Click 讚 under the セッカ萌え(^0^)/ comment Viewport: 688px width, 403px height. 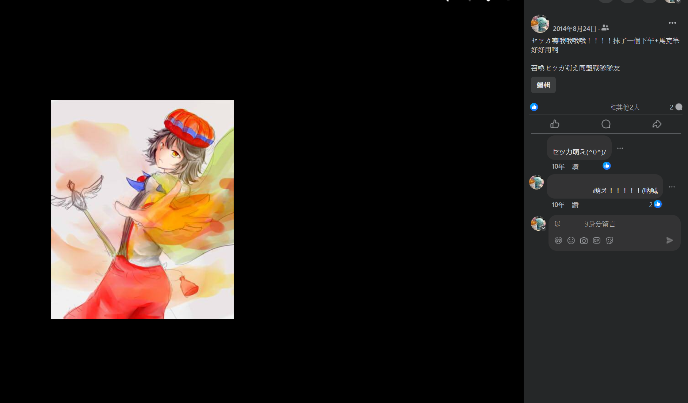[x=575, y=167]
